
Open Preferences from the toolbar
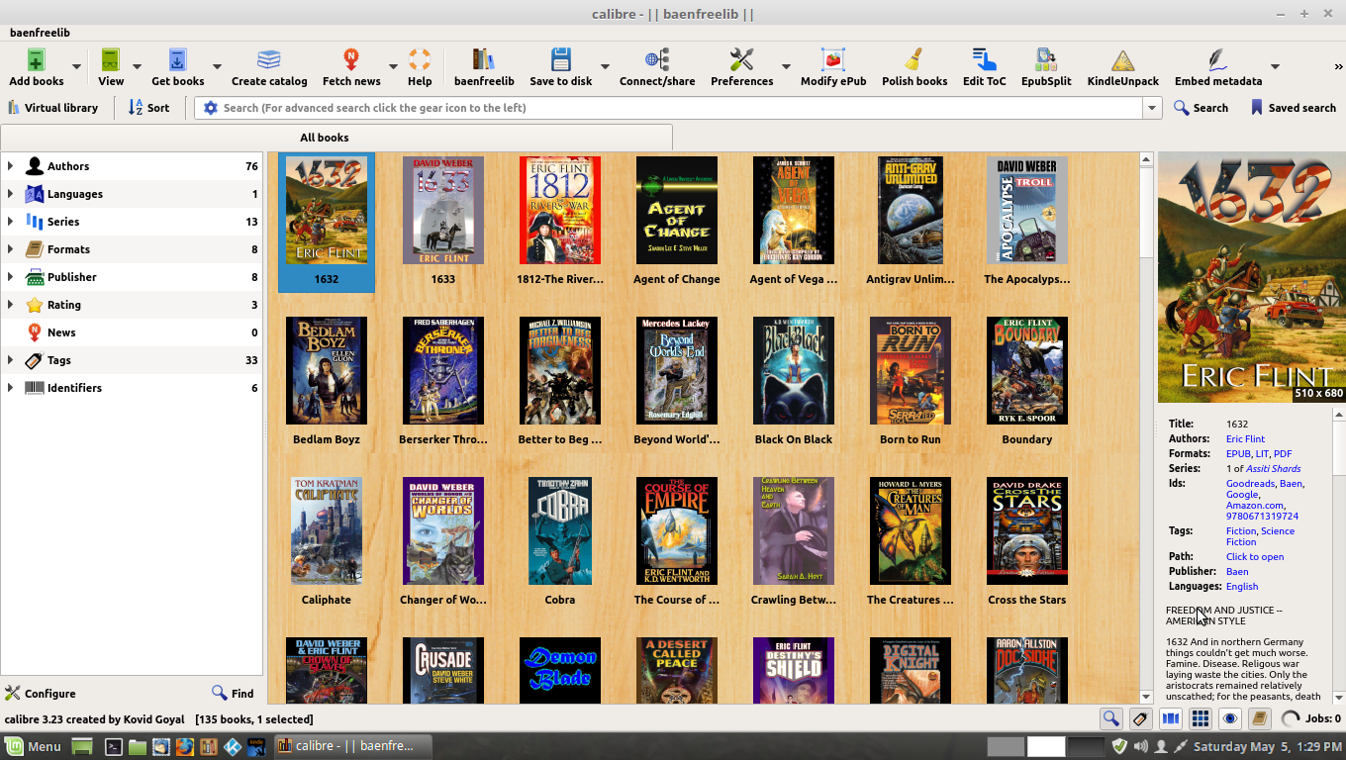tap(741, 59)
